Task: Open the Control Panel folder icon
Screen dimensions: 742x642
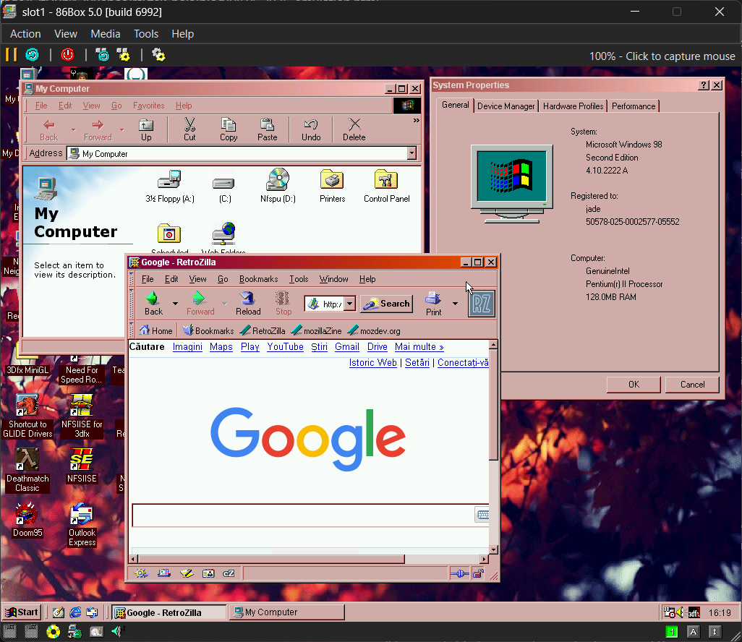Action: (x=386, y=185)
